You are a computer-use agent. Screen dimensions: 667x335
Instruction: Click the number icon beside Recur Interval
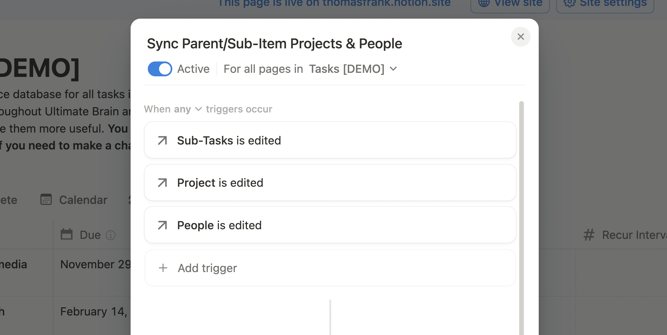coord(589,235)
